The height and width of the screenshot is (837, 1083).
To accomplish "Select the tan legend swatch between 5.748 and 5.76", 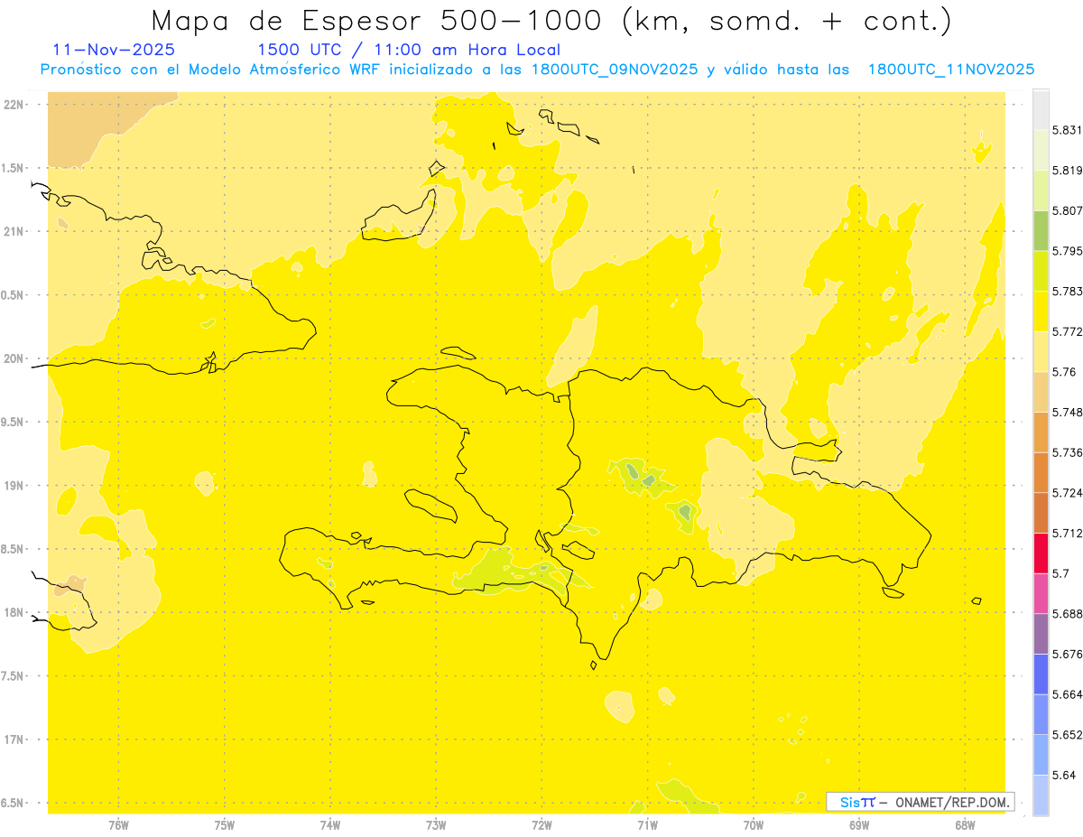I will pyautogui.click(x=1041, y=390).
